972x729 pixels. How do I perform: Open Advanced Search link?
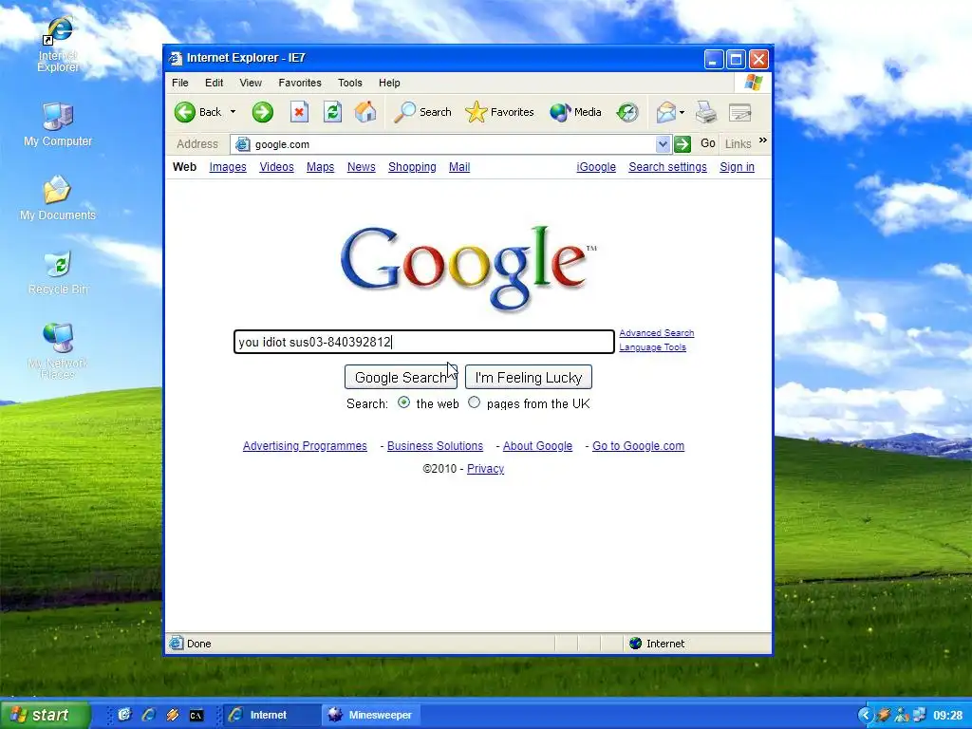click(x=657, y=333)
